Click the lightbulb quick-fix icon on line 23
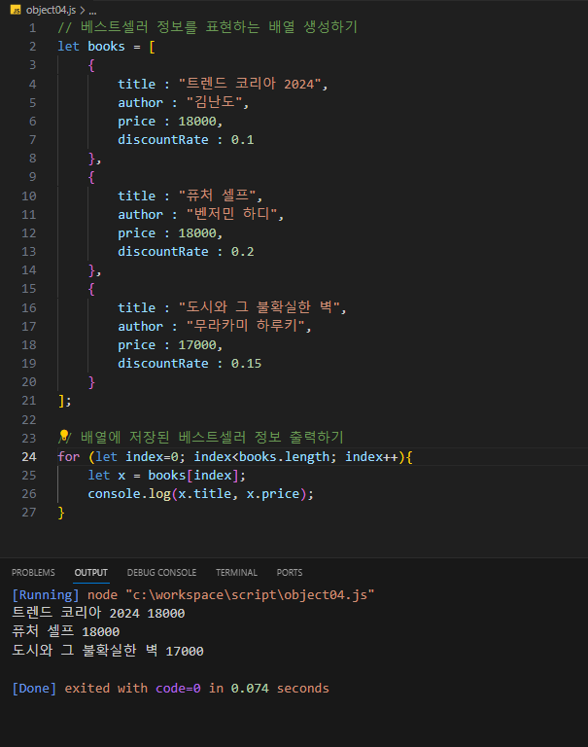The height and width of the screenshot is (747, 588). point(63,436)
